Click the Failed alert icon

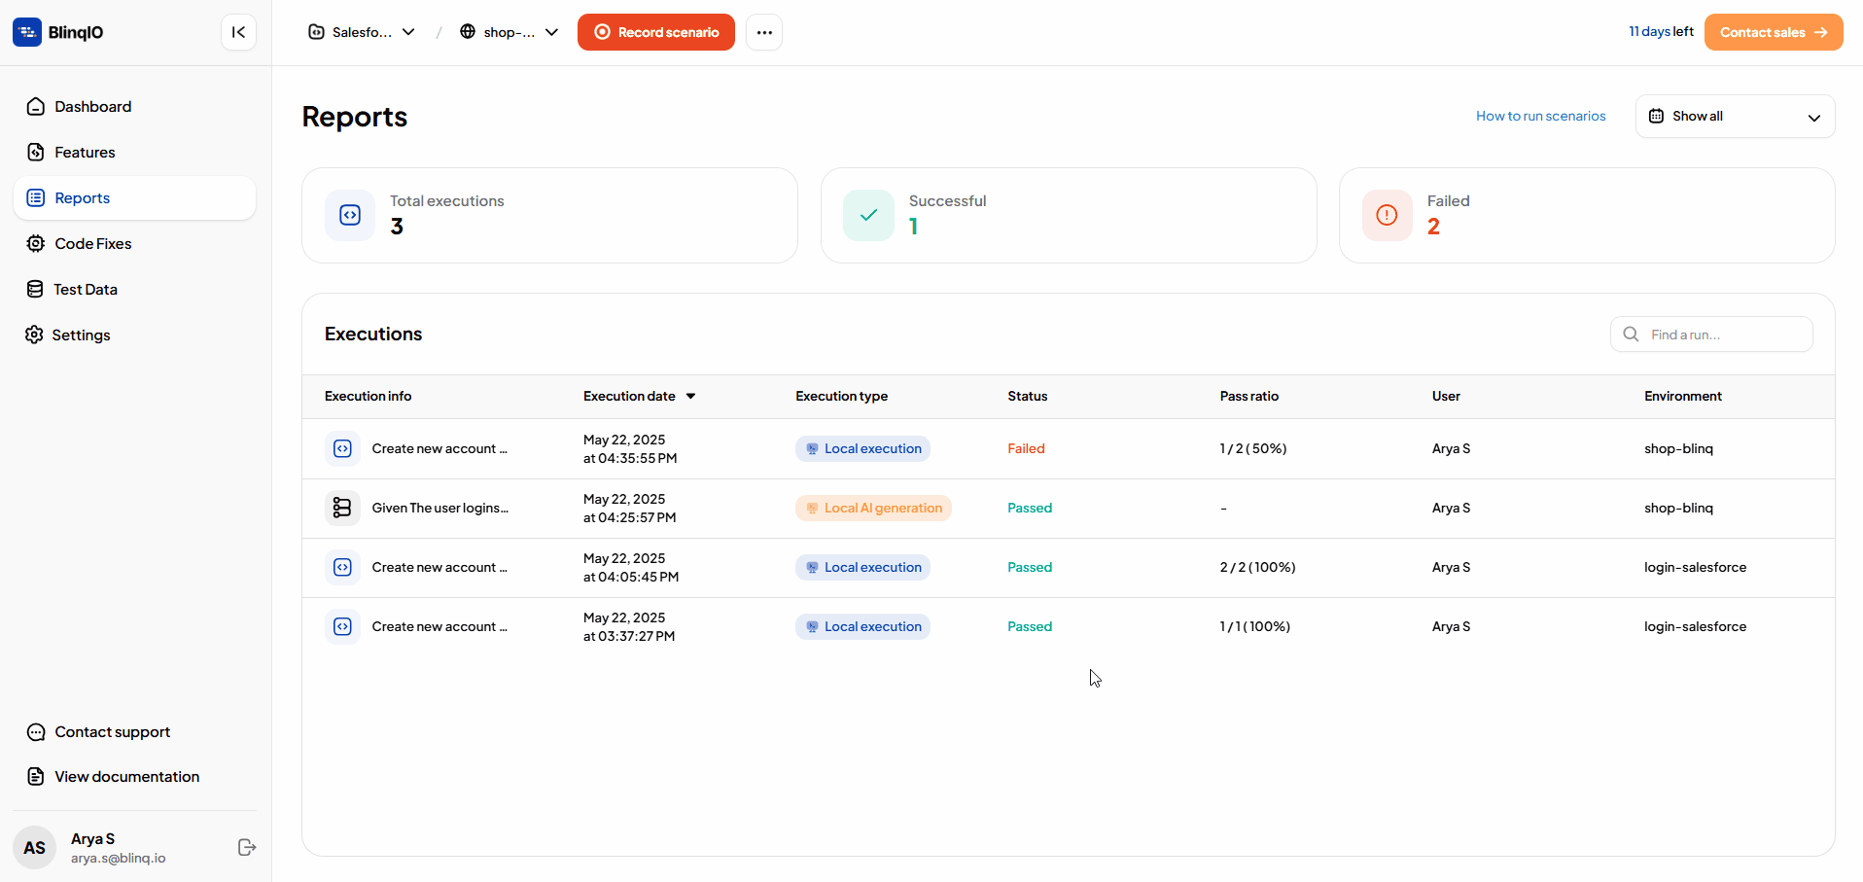pyautogui.click(x=1388, y=216)
